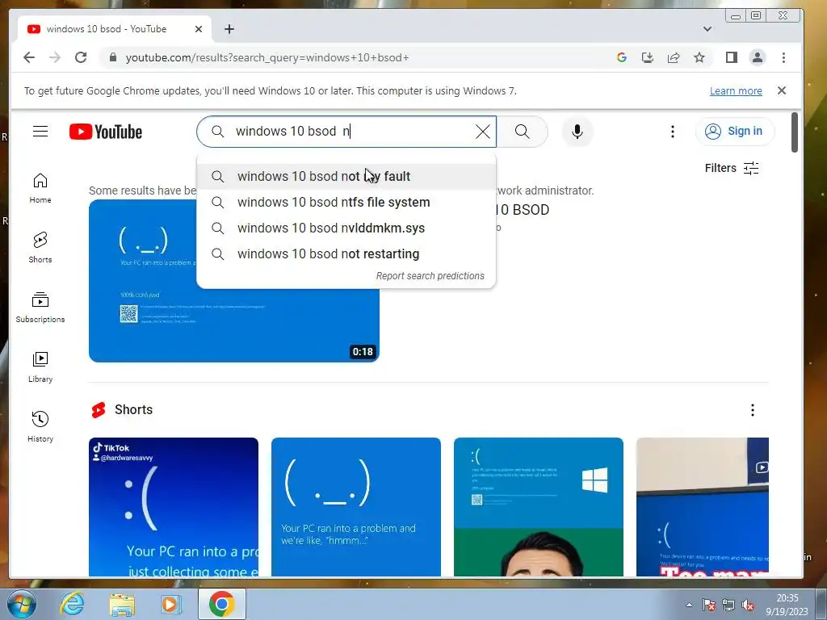Open Shorts section three-dot options
827x620 pixels.
[x=753, y=410]
